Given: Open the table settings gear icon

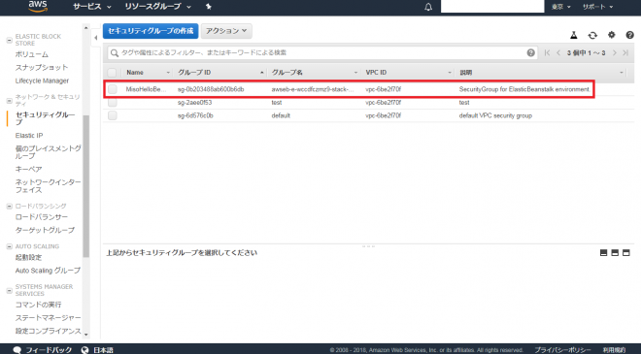Looking at the screenshot, I should click(x=611, y=35).
